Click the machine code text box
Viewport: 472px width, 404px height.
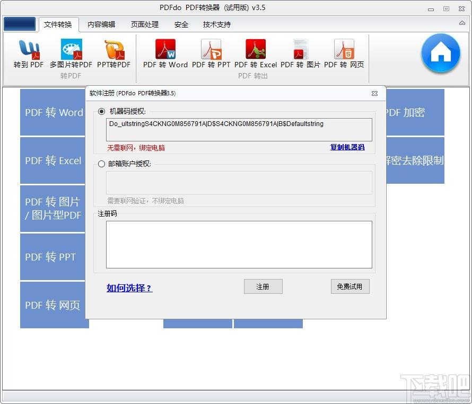(x=239, y=130)
